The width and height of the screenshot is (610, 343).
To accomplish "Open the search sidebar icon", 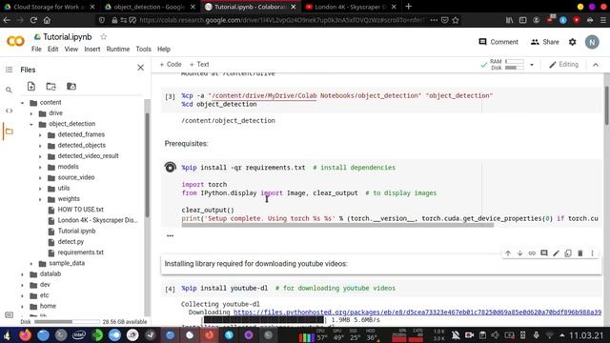I will (x=9, y=90).
